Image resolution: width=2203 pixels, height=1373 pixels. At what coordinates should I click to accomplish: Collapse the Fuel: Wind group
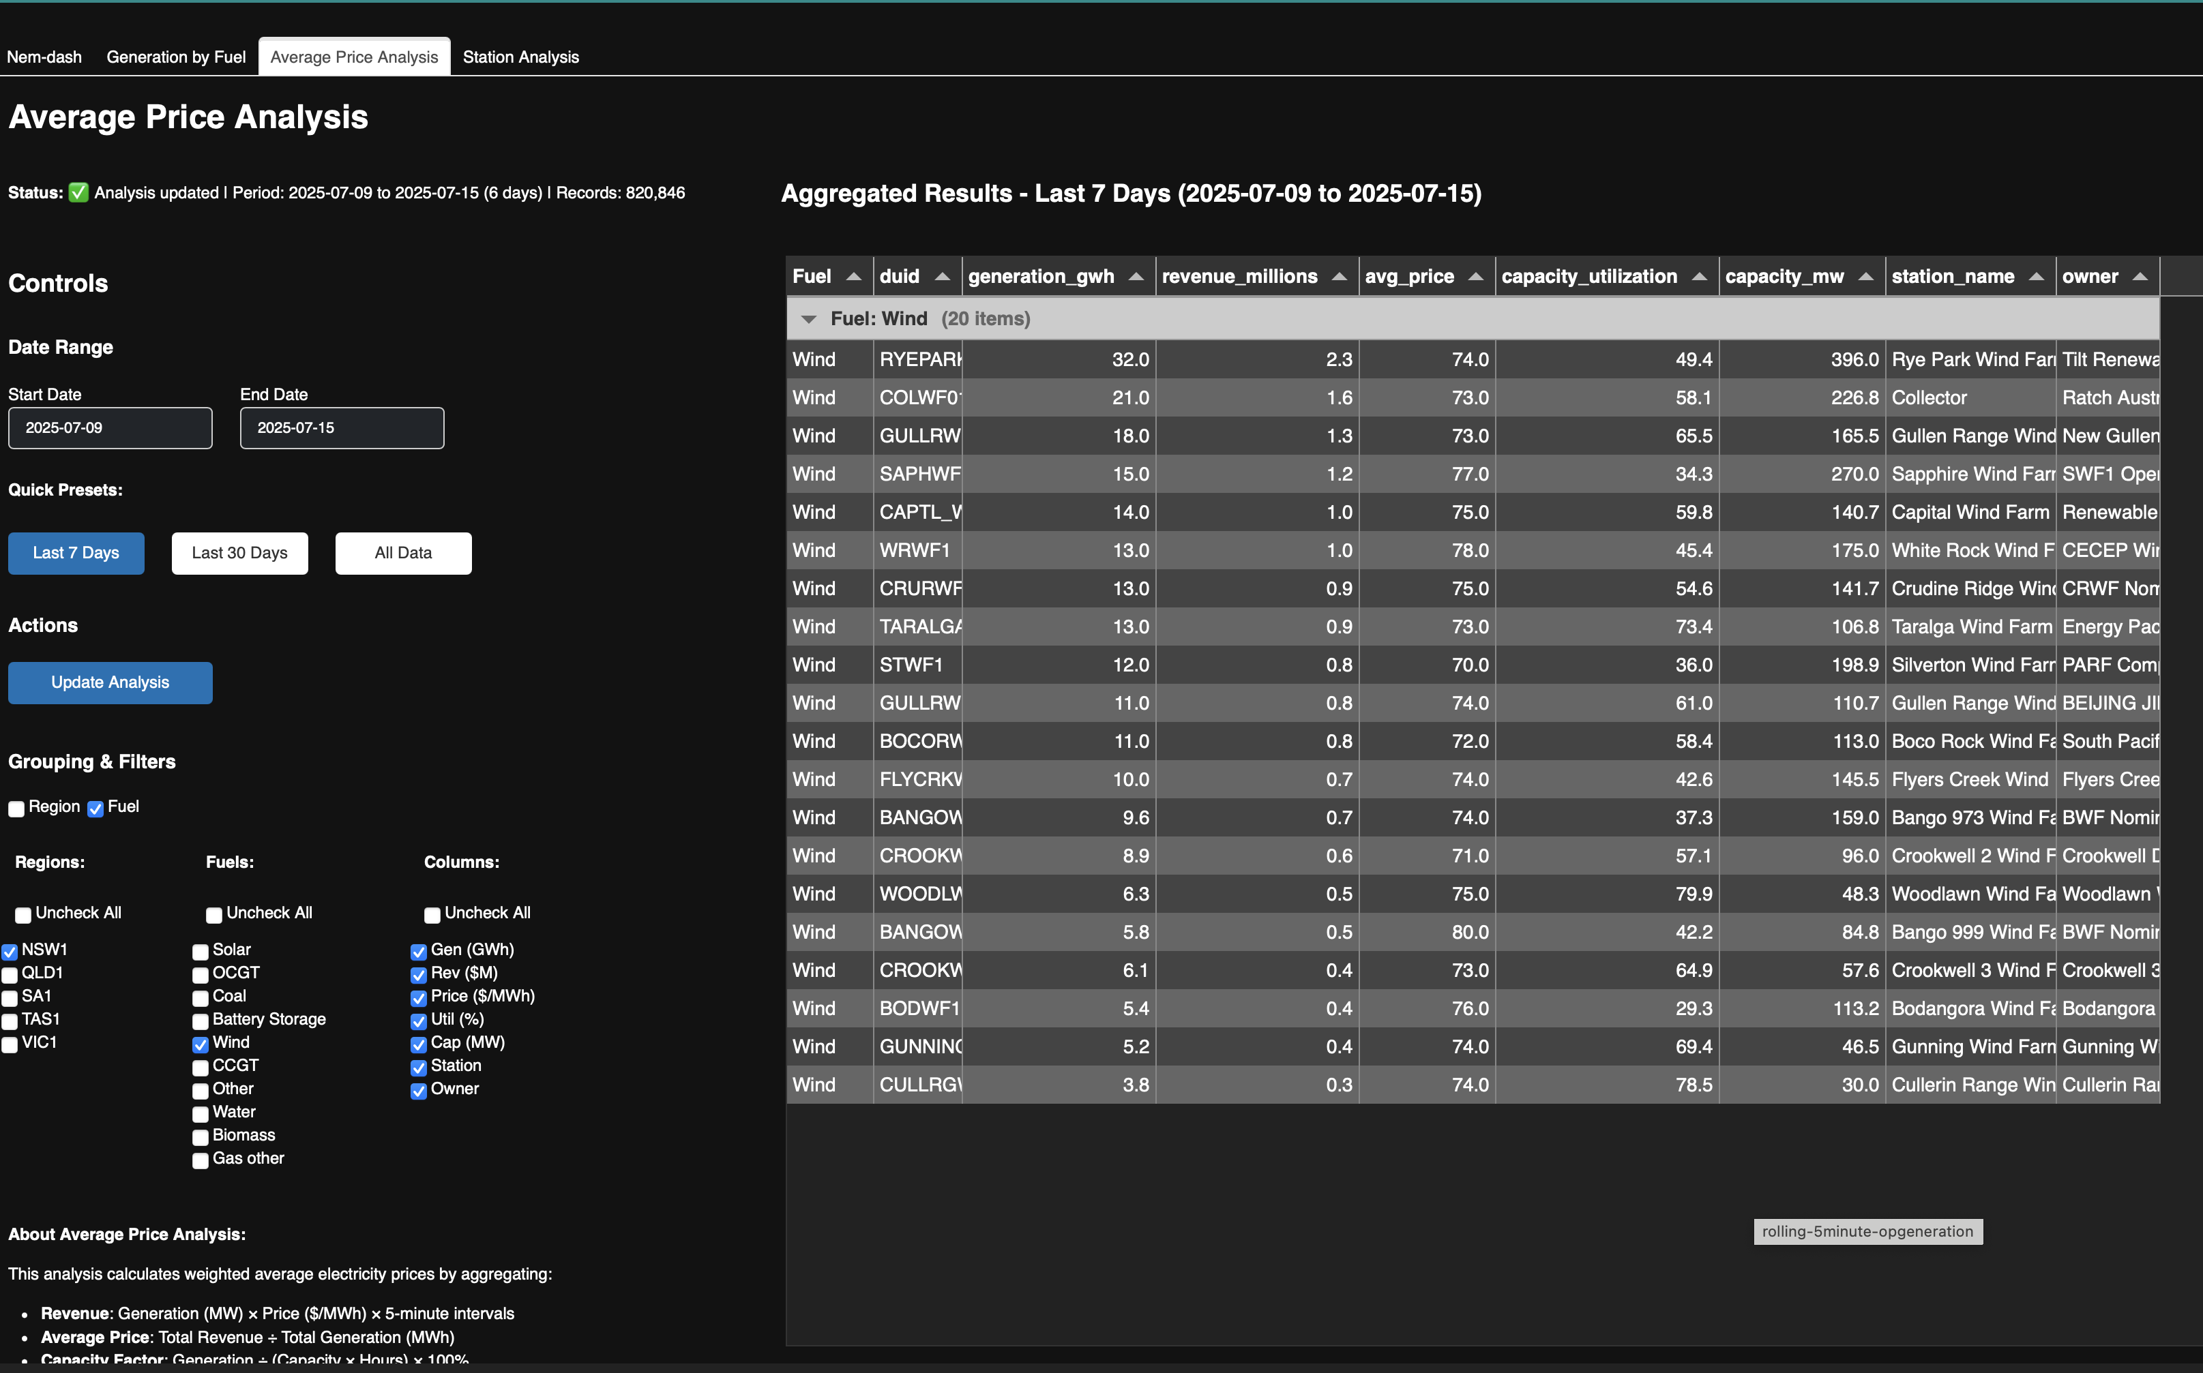click(808, 319)
